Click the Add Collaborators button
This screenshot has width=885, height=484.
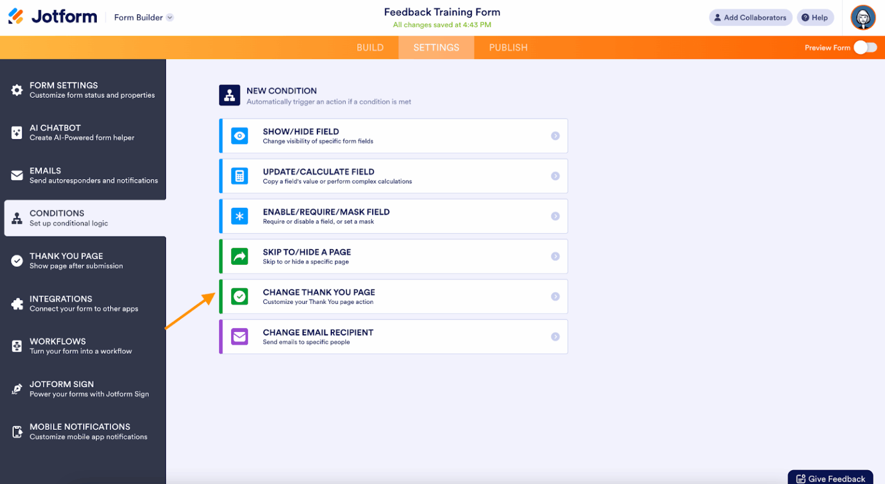(x=750, y=17)
